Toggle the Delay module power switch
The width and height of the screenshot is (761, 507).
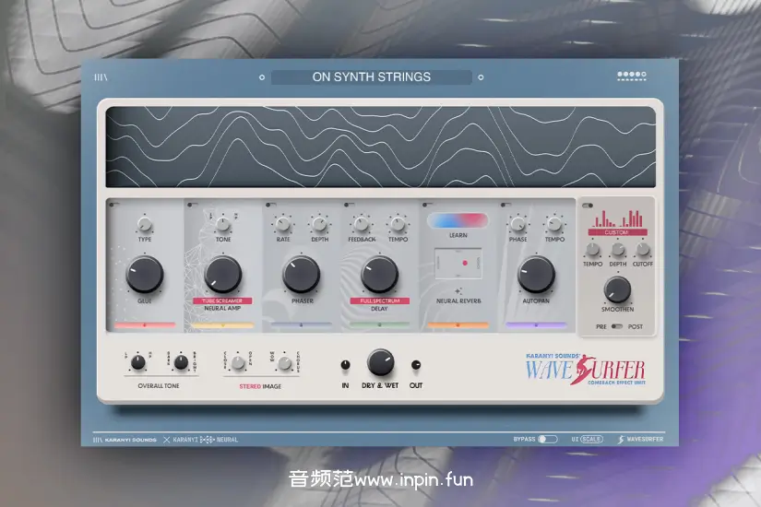click(349, 205)
